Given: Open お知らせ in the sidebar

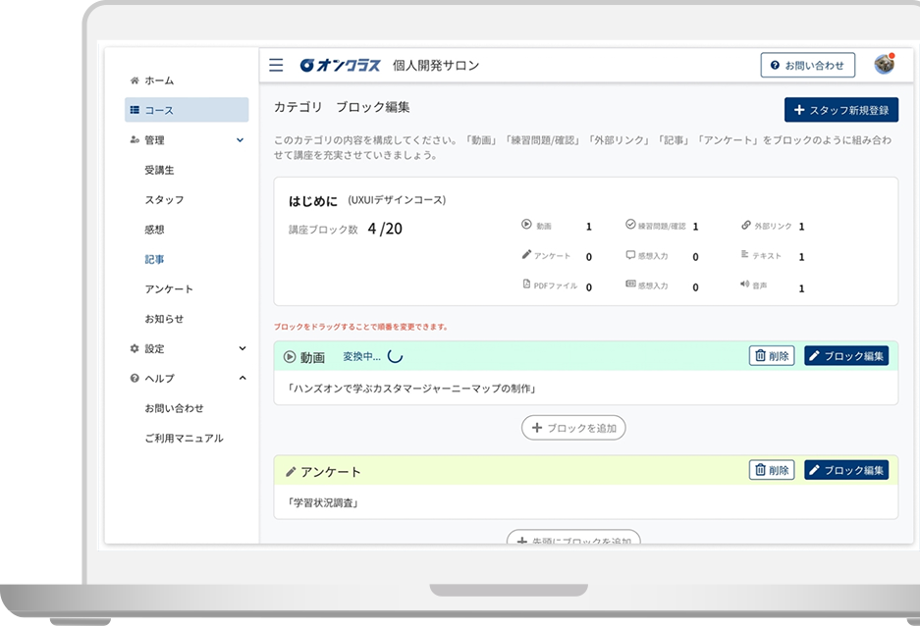Looking at the screenshot, I should tap(164, 319).
